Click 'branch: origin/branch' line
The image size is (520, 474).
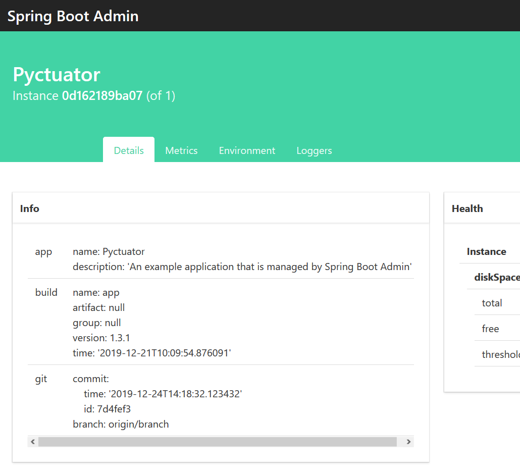tap(121, 424)
